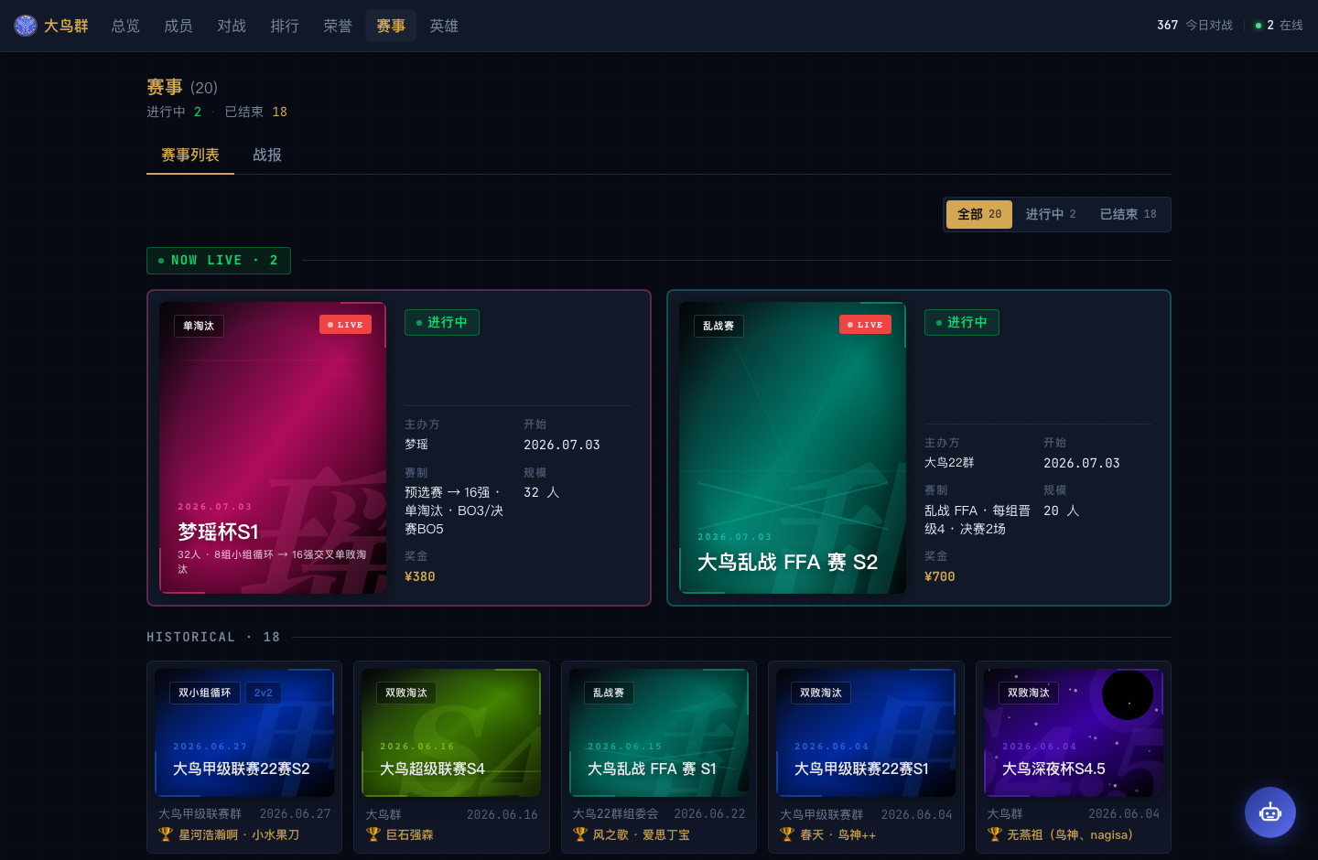Image resolution: width=1318 pixels, height=860 pixels.
Task: Click the 大鸟群 logo icon
Action: (x=26, y=26)
